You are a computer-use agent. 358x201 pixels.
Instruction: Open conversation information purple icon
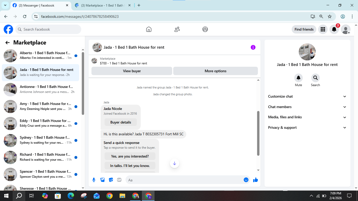click(x=253, y=47)
